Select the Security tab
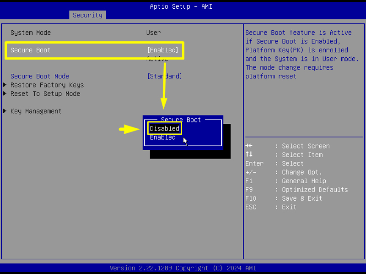 pyautogui.click(x=87, y=15)
